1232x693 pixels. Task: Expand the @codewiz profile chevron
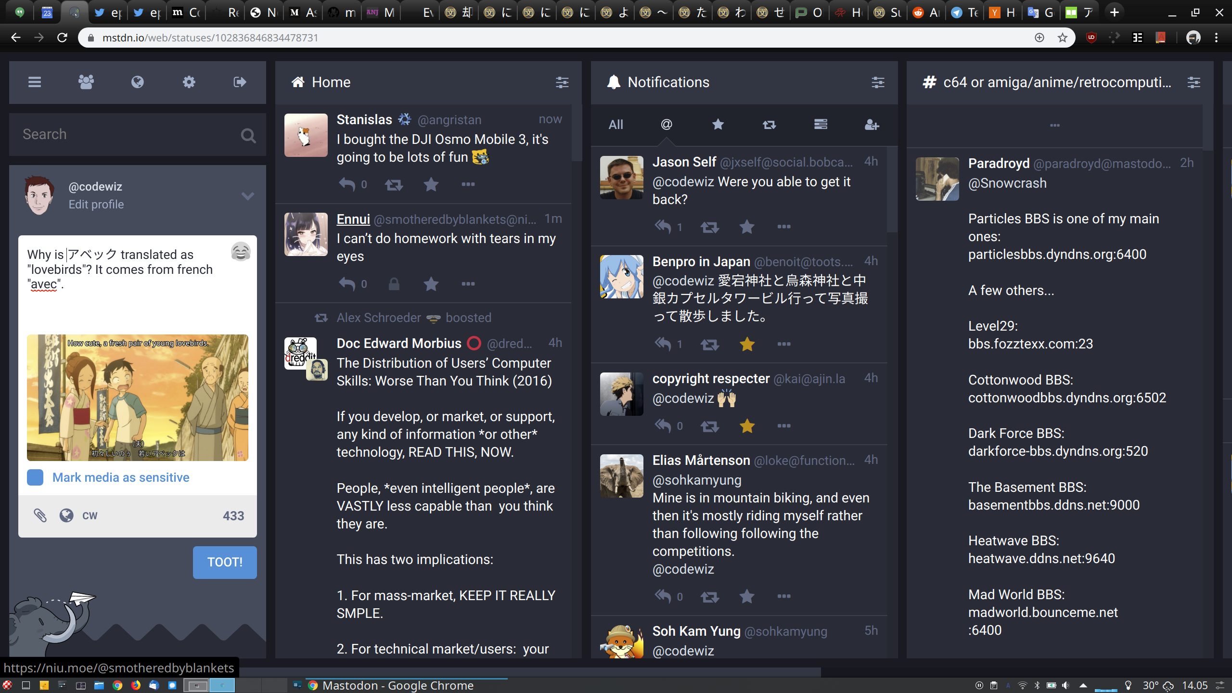[247, 195]
